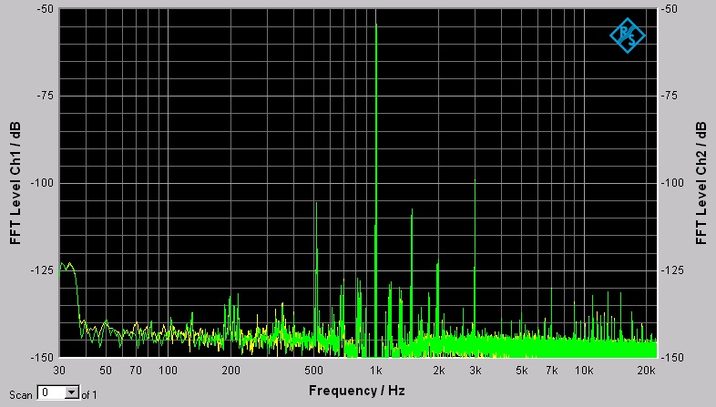Select the FFT Level Ch2 / dB label
Image resolution: width=716 pixels, height=407 pixels.
pyautogui.click(x=701, y=183)
